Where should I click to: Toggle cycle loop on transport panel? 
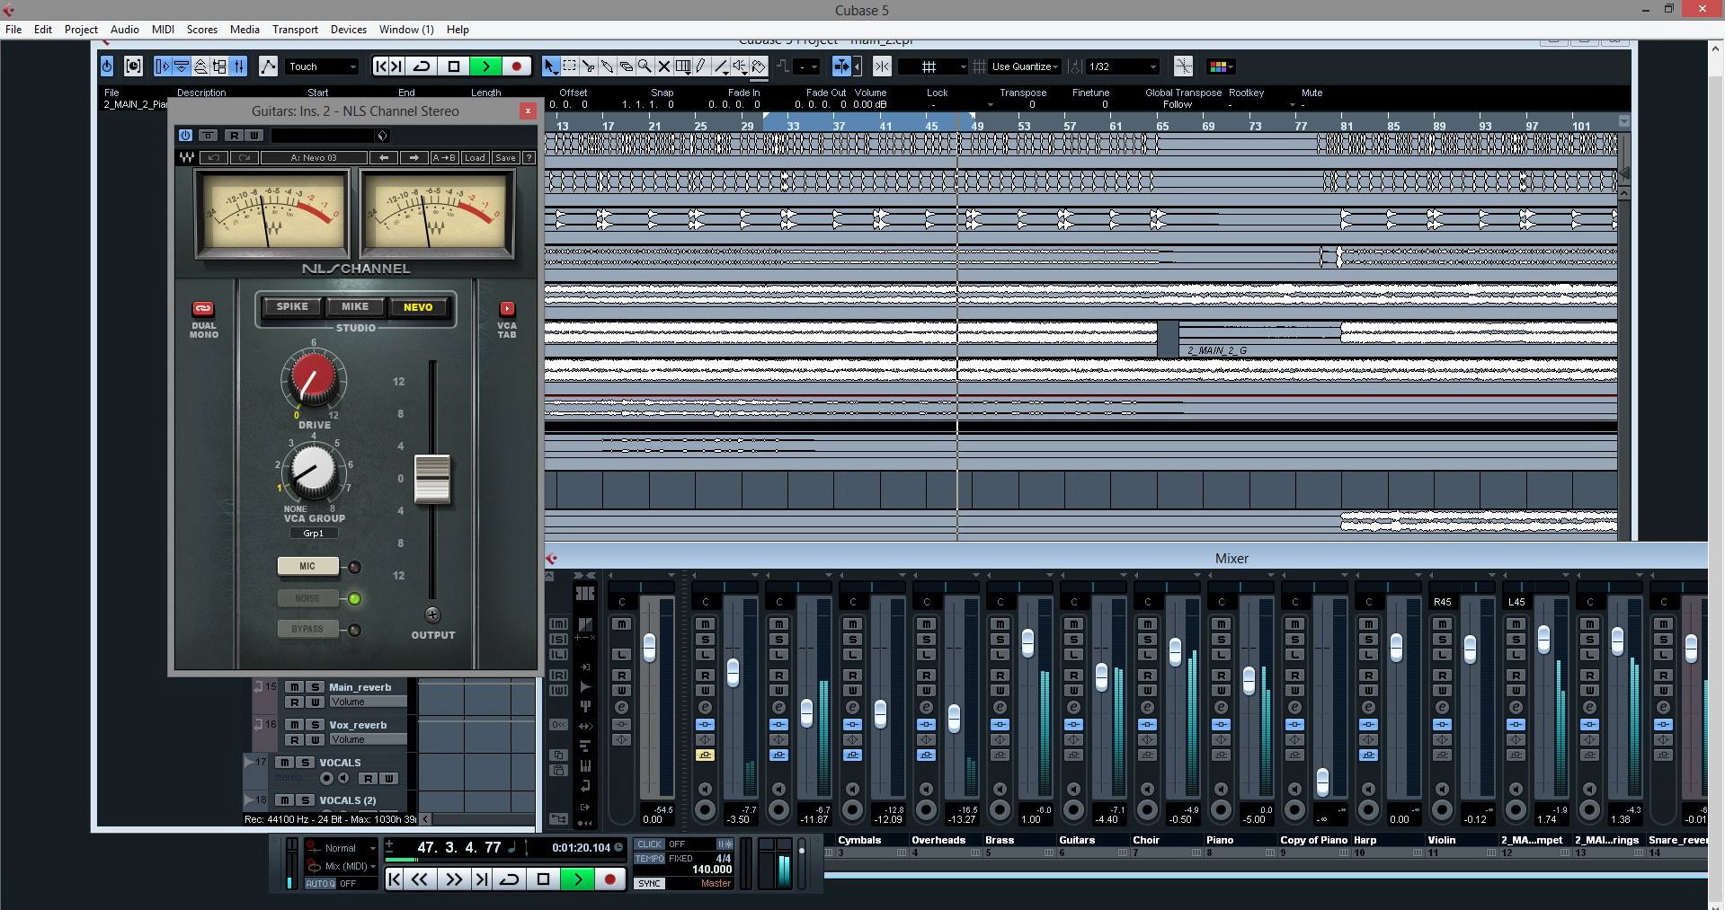coord(510,879)
